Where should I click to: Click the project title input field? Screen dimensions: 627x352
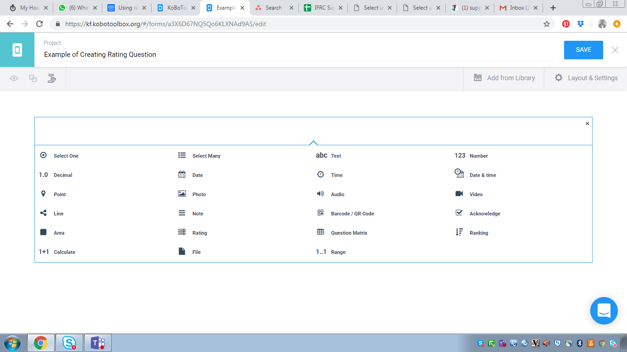point(298,55)
